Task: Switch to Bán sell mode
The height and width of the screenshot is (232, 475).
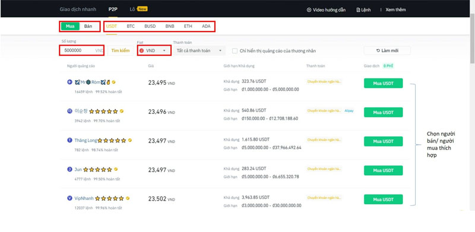Action: tap(88, 26)
